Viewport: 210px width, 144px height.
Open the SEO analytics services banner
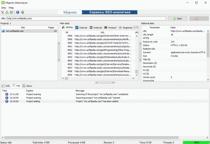(x=110, y=12)
